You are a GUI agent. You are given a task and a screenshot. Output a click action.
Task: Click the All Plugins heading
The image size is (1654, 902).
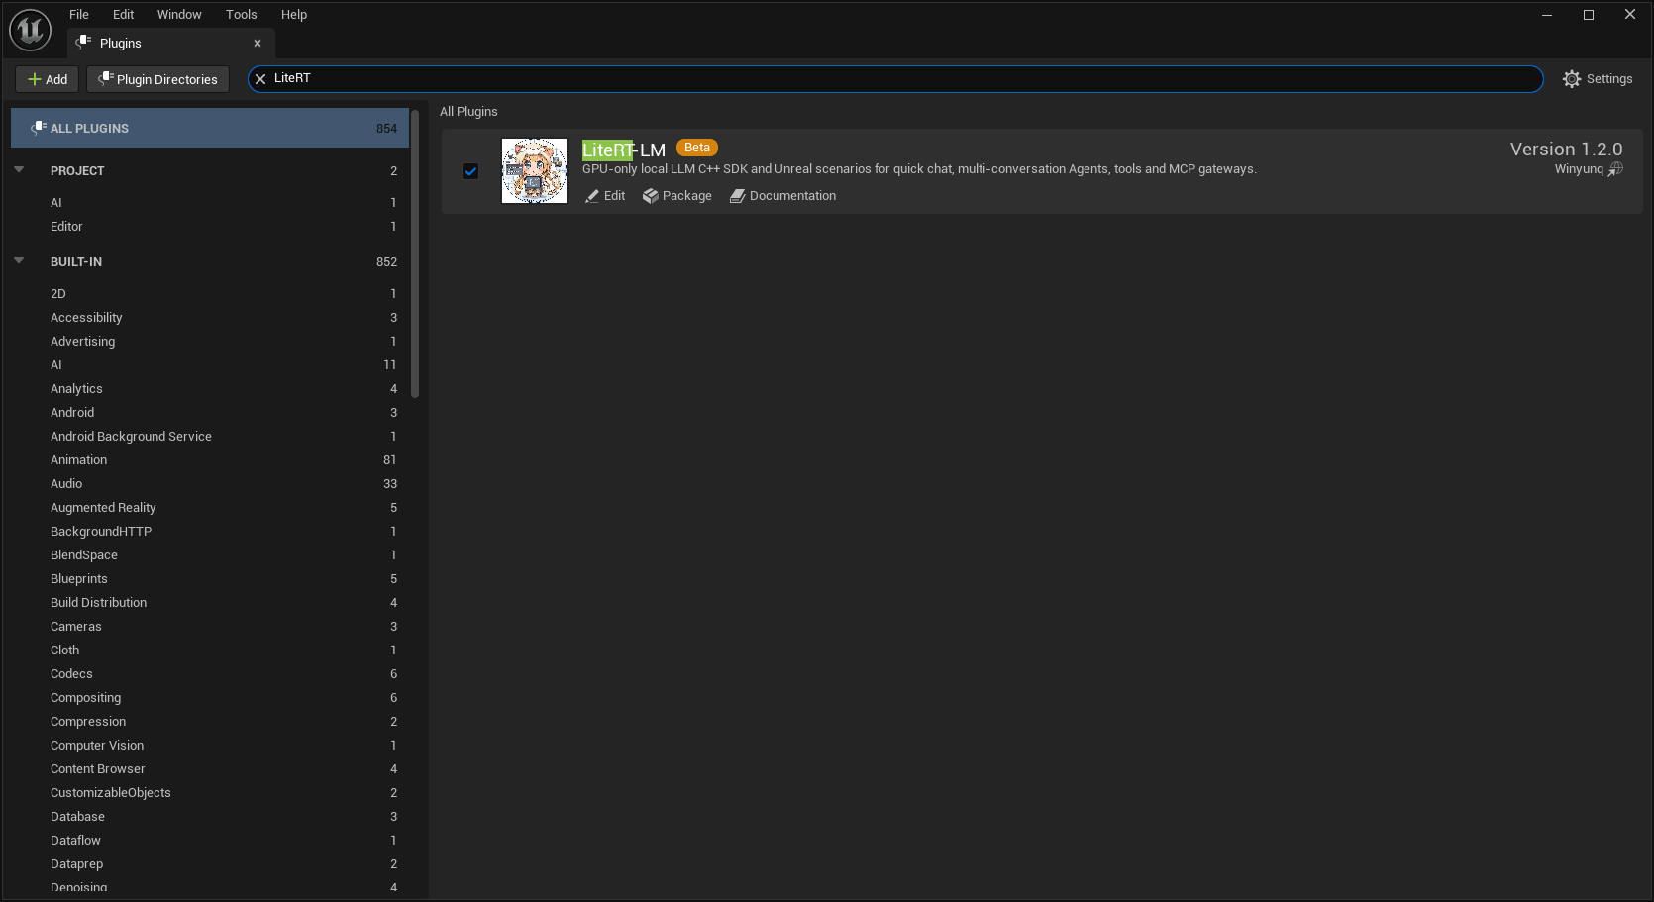coord(468,112)
